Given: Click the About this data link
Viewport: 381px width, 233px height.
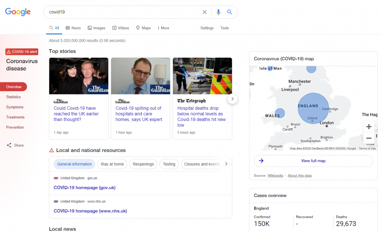Looking at the screenshot, I should [x=300, y=175].
